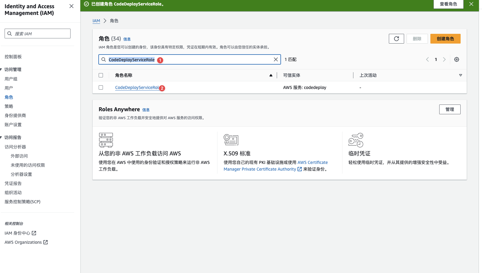Click the X.509 certificate icon
The width and height of the screenshot is (482, 273).
tap(231, 140)
